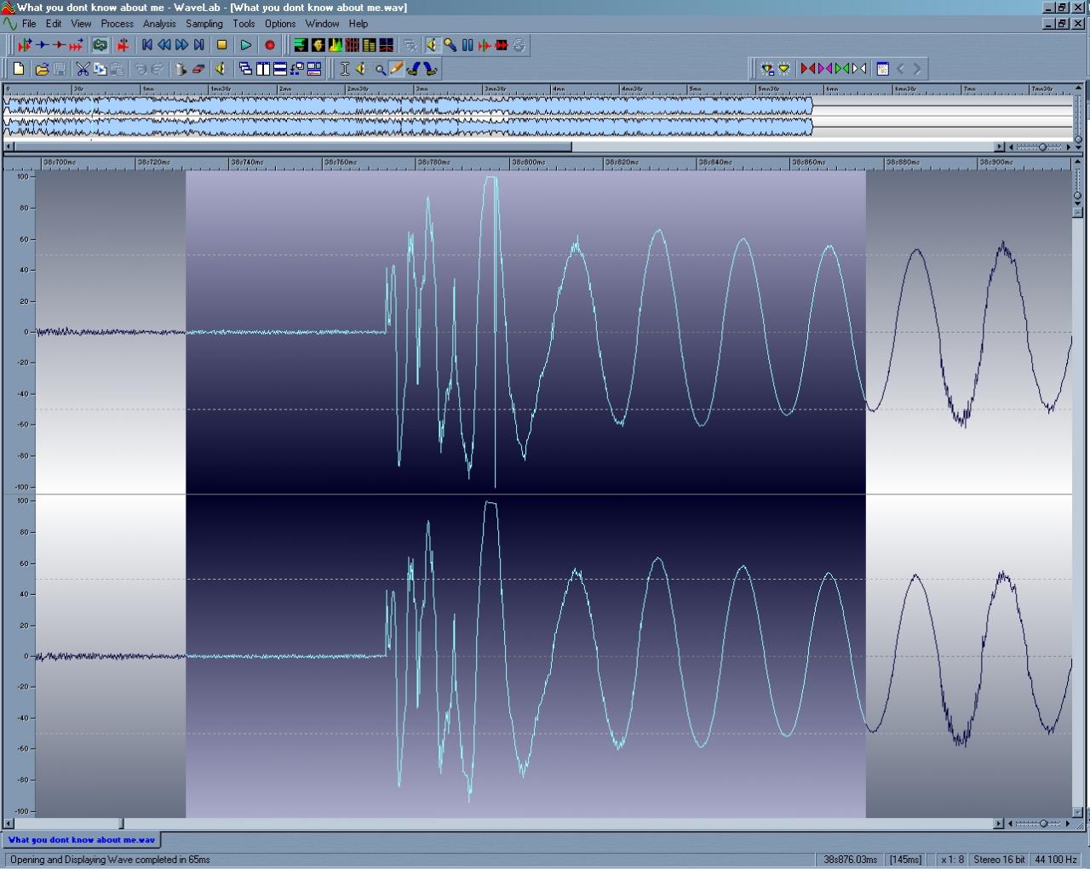Viewport: 1090px width, 869px height.
Task: Open the View menu
Action: click(81, 24)
